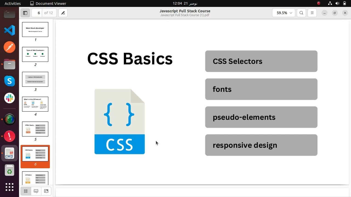Open Skype from the dock
The image size is (351, 197).
point(10,81)
